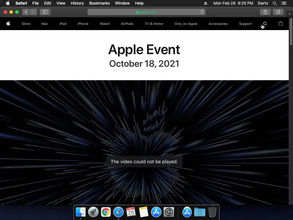Click the date and time in menu bar
293x220 pixels.
coord(233,3)
